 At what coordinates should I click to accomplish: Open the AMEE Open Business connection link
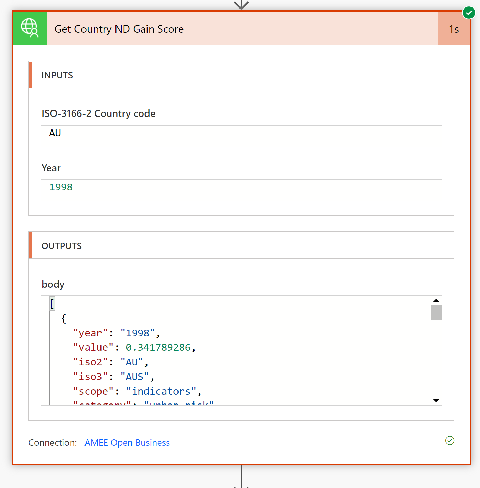click(x=127, y=442)
